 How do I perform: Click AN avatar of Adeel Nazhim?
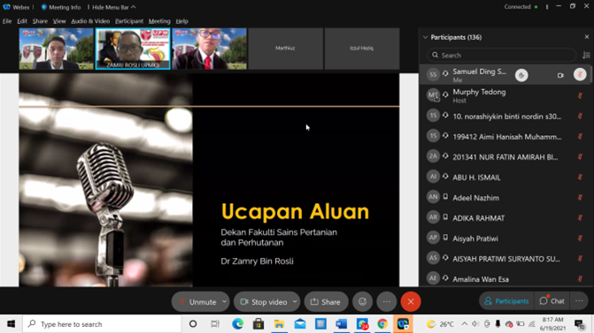click(x=433, y=197)
